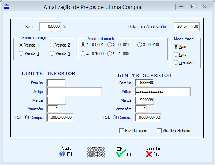This screenshot has width=215, height=165.
Task: Maximize the window using title bar button
Action: click(193, 7)
